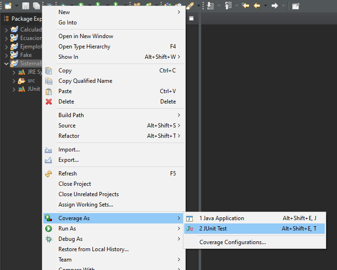Screen dimensions: 337x270
Task: Click the New wizard icon in toolbar
Action: pyautogui.click(x=8, y=6)
